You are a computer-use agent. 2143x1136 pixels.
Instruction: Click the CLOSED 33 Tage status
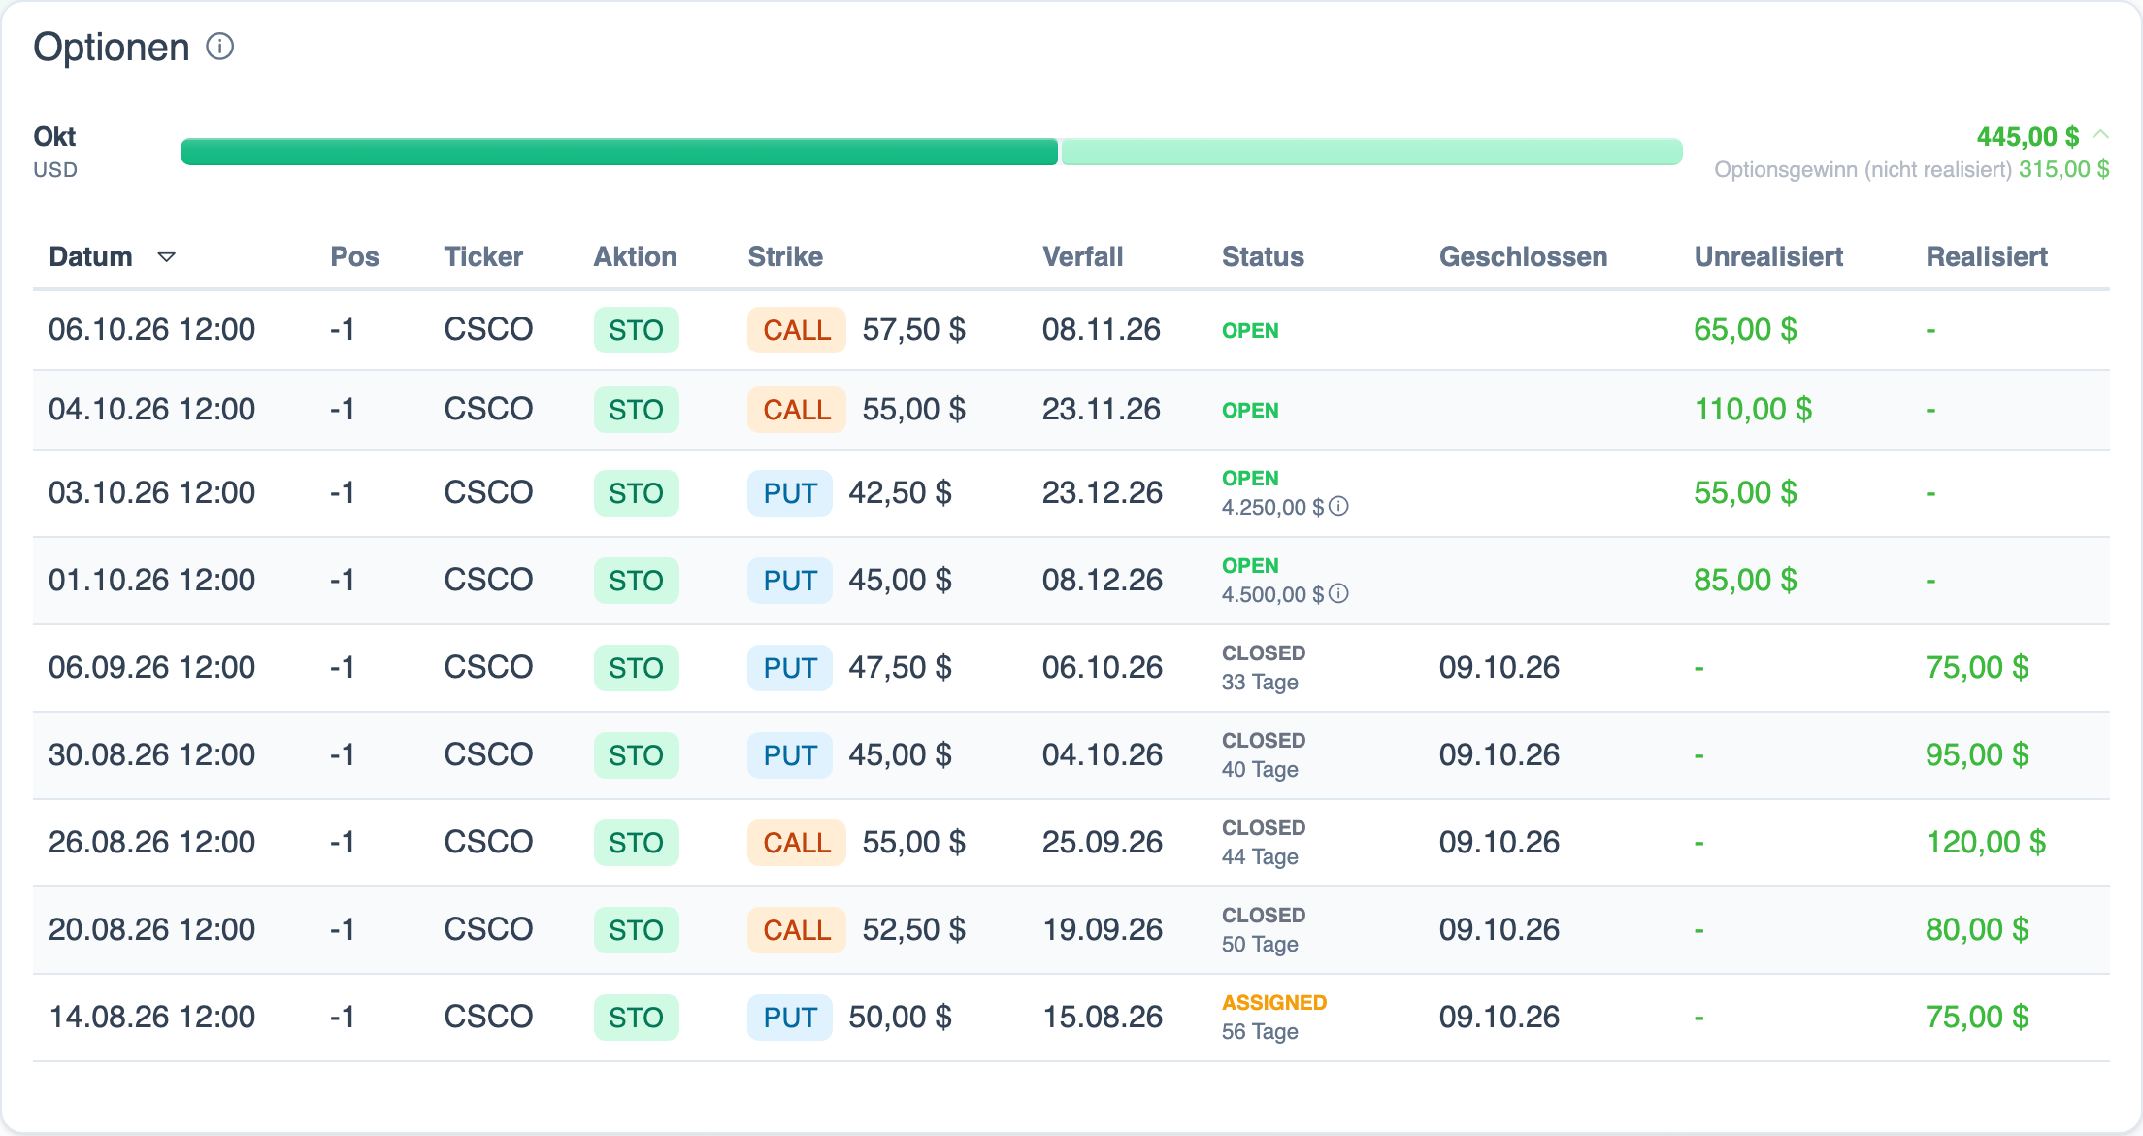coord(1264,668)
